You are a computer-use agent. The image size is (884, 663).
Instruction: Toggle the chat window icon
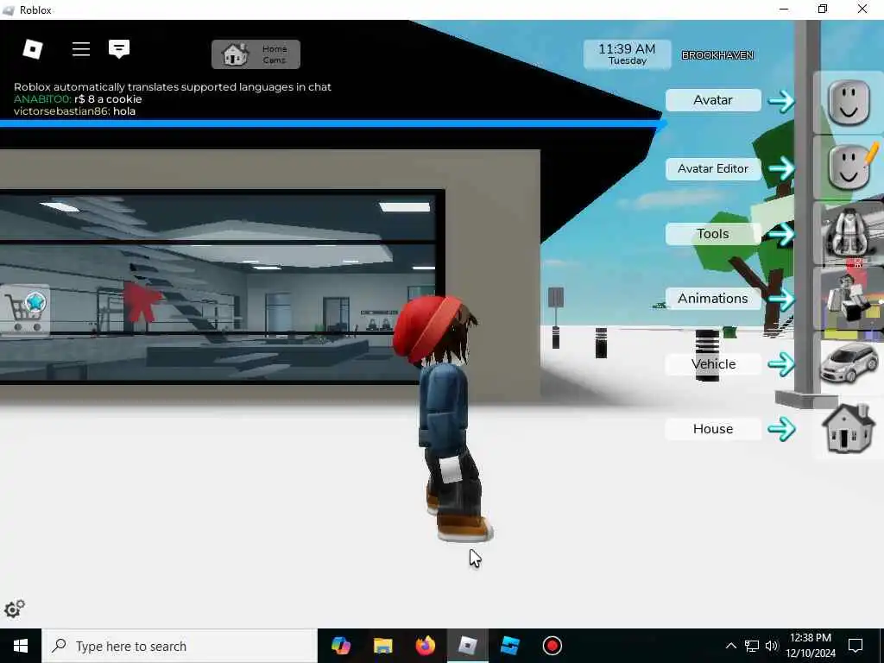click(x=119, y=49)
